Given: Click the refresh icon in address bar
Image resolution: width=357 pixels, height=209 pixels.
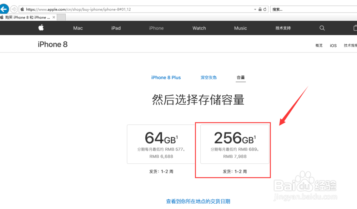Looking at the screenshot, I should point(265,9).
